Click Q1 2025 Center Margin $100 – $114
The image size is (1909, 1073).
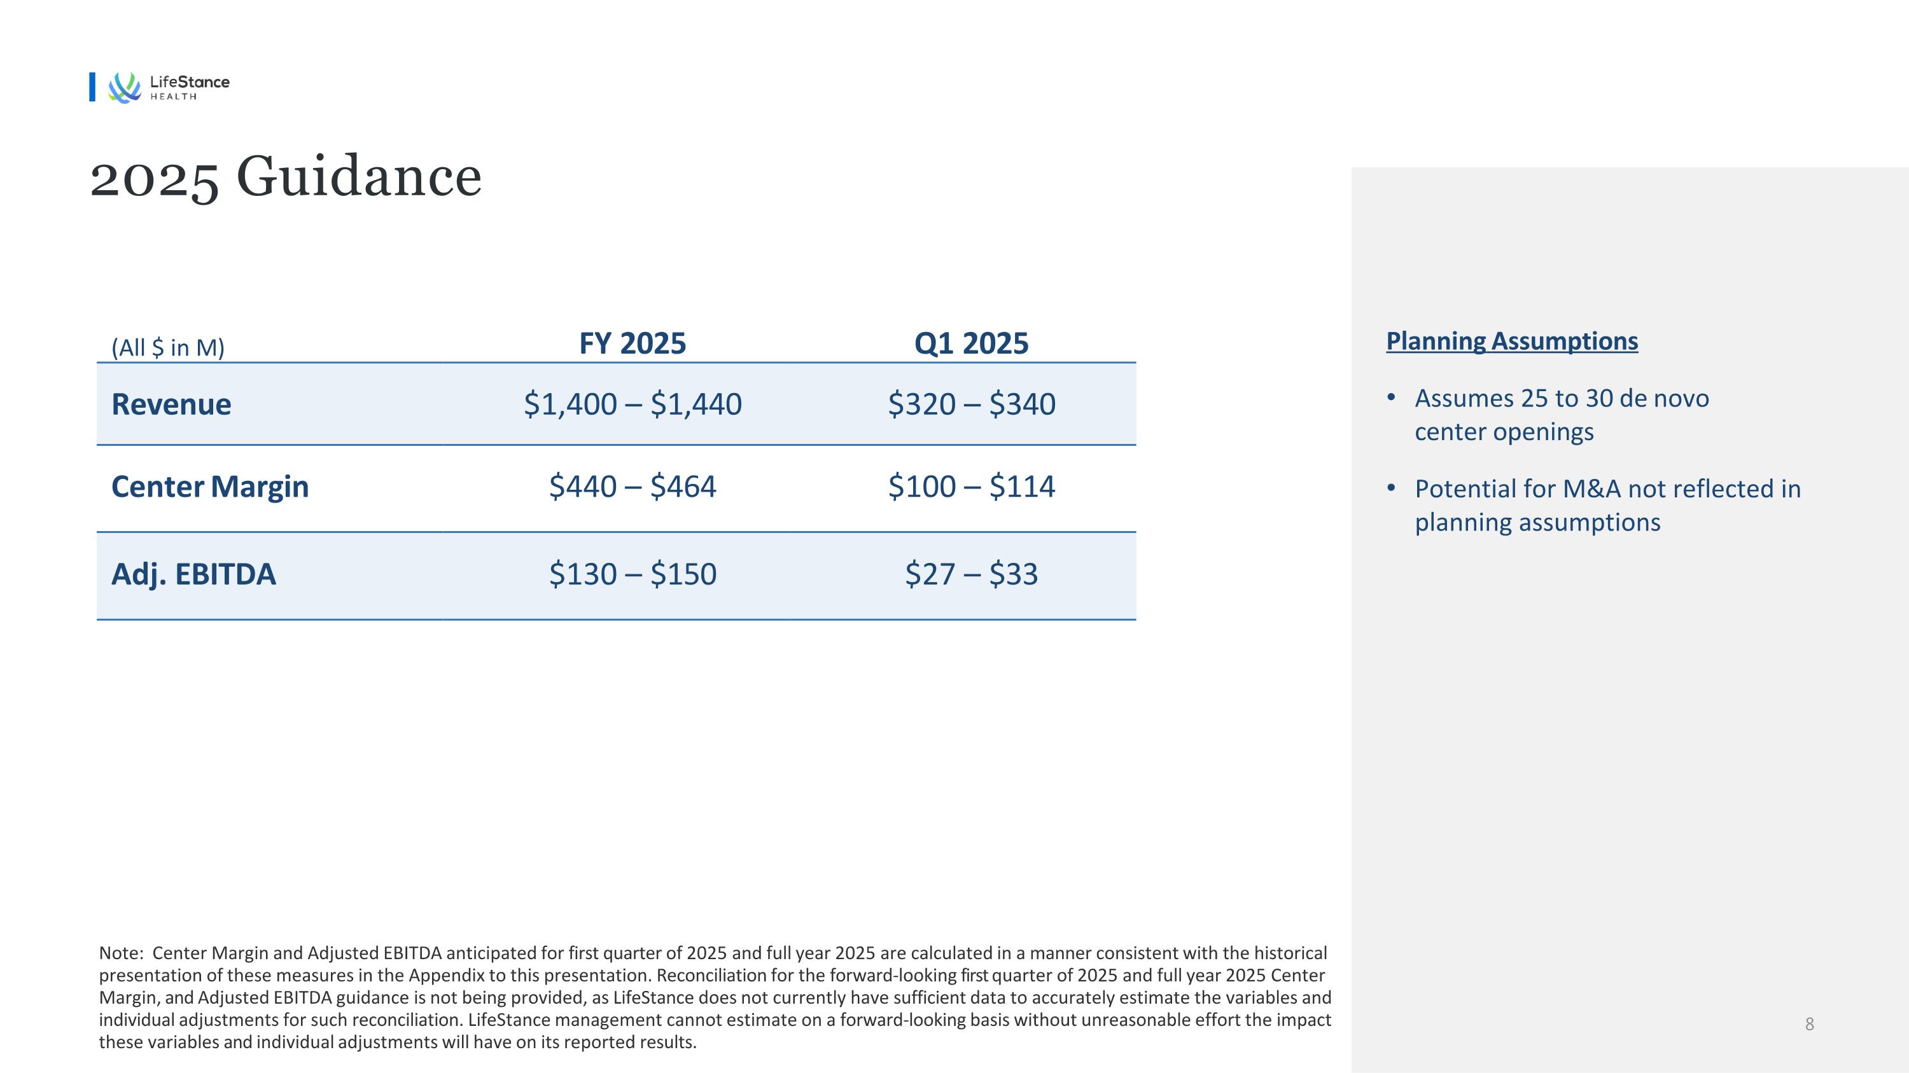tap(971, 487)
